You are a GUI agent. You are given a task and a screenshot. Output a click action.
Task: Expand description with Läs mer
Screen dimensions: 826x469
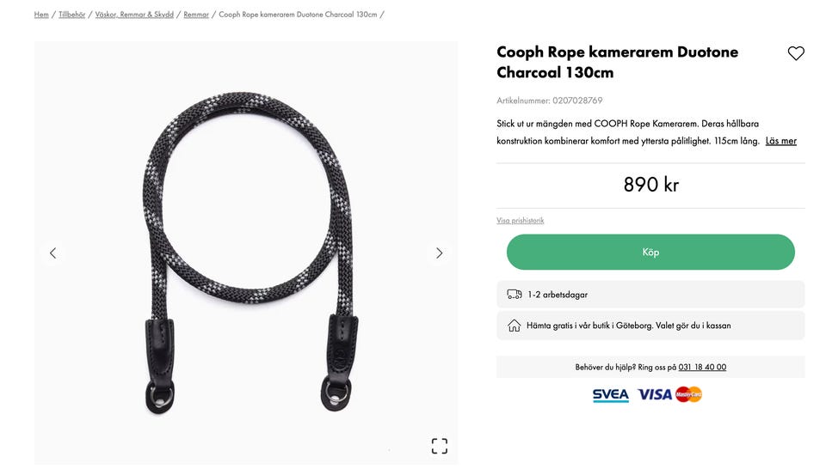780,141
